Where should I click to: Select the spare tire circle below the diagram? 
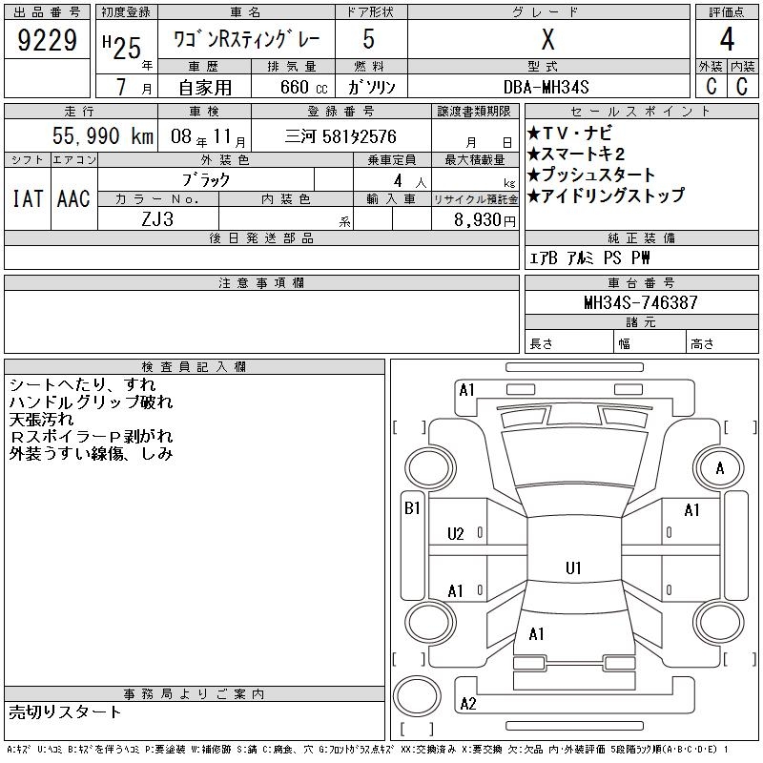point(417,698)
